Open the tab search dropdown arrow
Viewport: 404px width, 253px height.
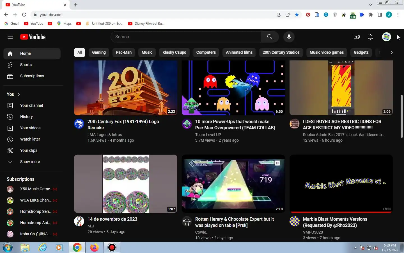[370, 4]
